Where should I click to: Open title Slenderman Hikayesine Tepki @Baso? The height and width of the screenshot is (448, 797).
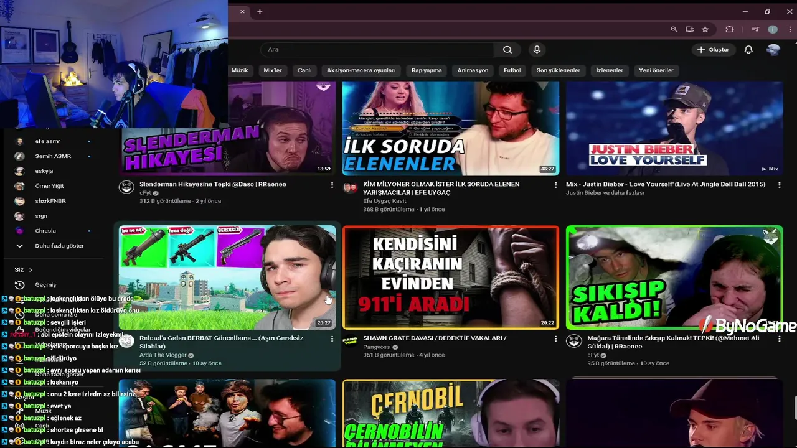(213, 184)
